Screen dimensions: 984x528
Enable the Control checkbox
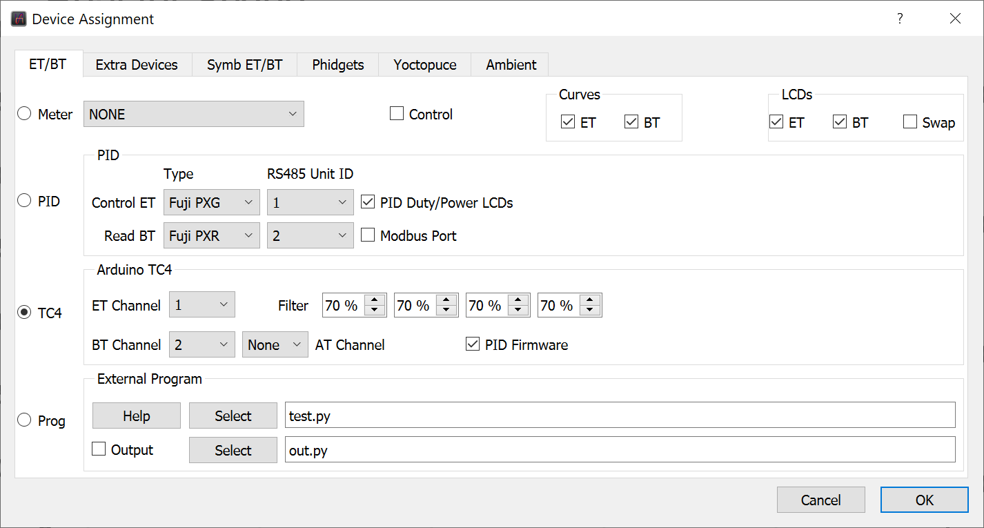pyautogui.click(x=397, y=114)
